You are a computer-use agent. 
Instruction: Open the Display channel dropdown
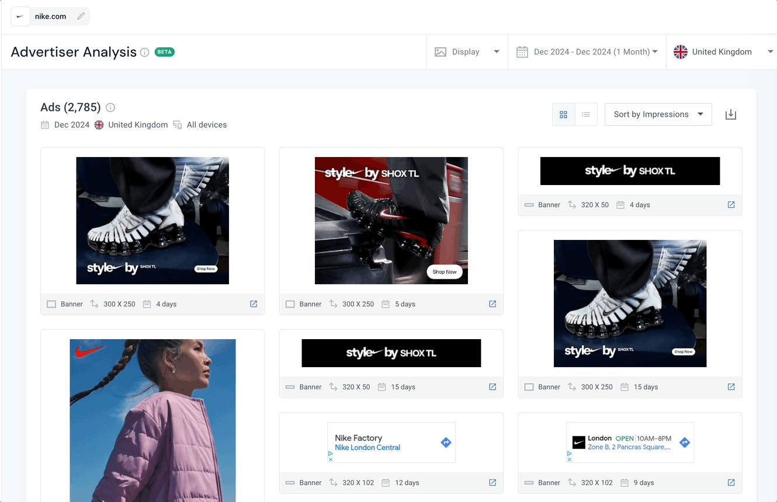pos(467,52)
